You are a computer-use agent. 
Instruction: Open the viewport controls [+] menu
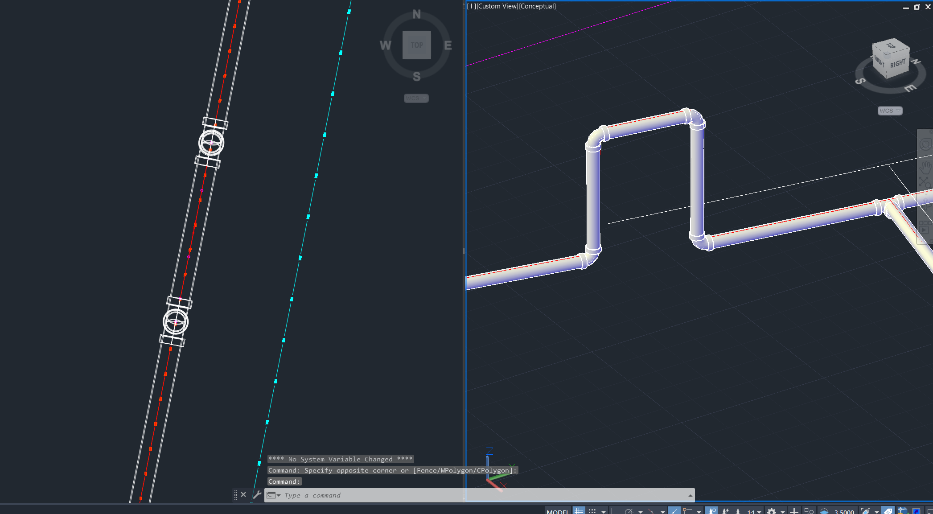tap(471, 6)
